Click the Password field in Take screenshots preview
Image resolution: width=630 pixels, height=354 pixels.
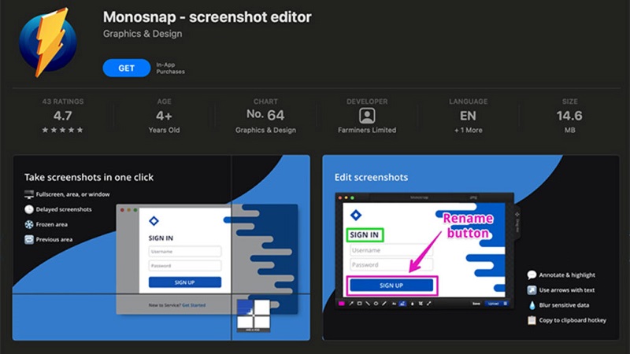coord(185,266)
